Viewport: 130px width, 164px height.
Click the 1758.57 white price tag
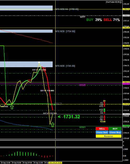[126, 15]
